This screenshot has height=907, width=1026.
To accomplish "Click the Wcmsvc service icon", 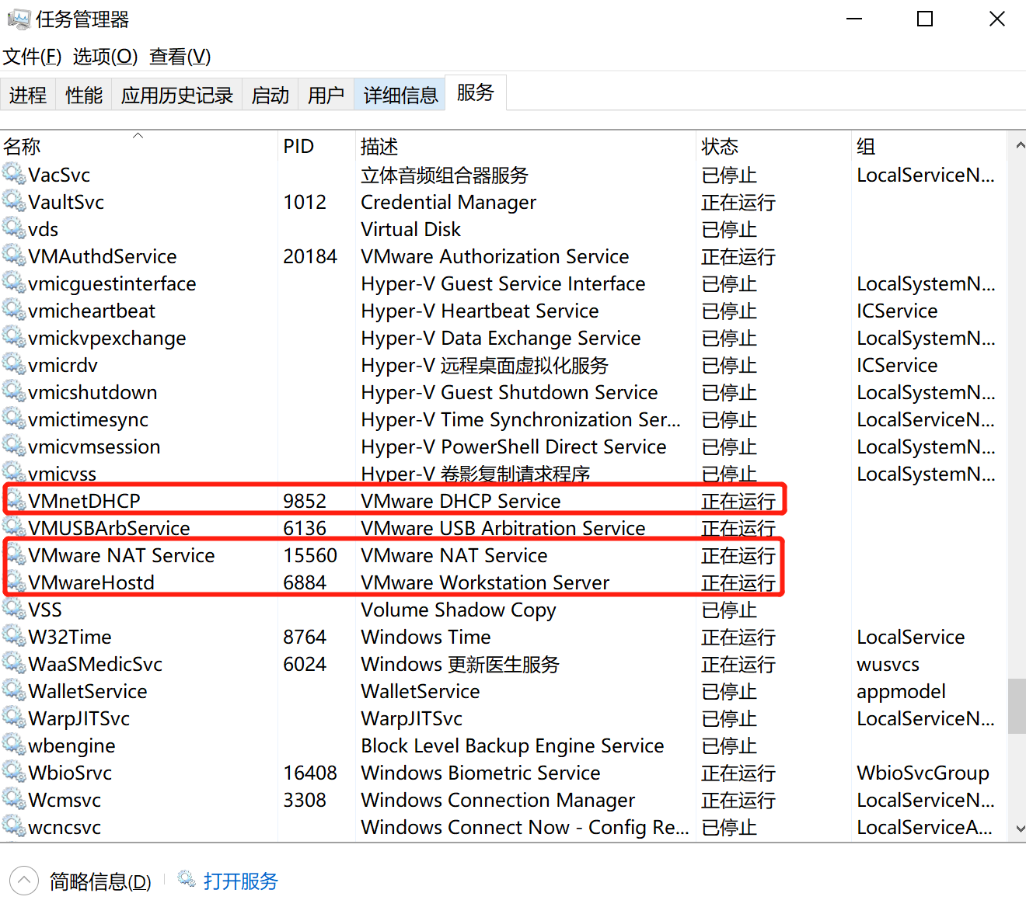I will click(x=14, y=799).
